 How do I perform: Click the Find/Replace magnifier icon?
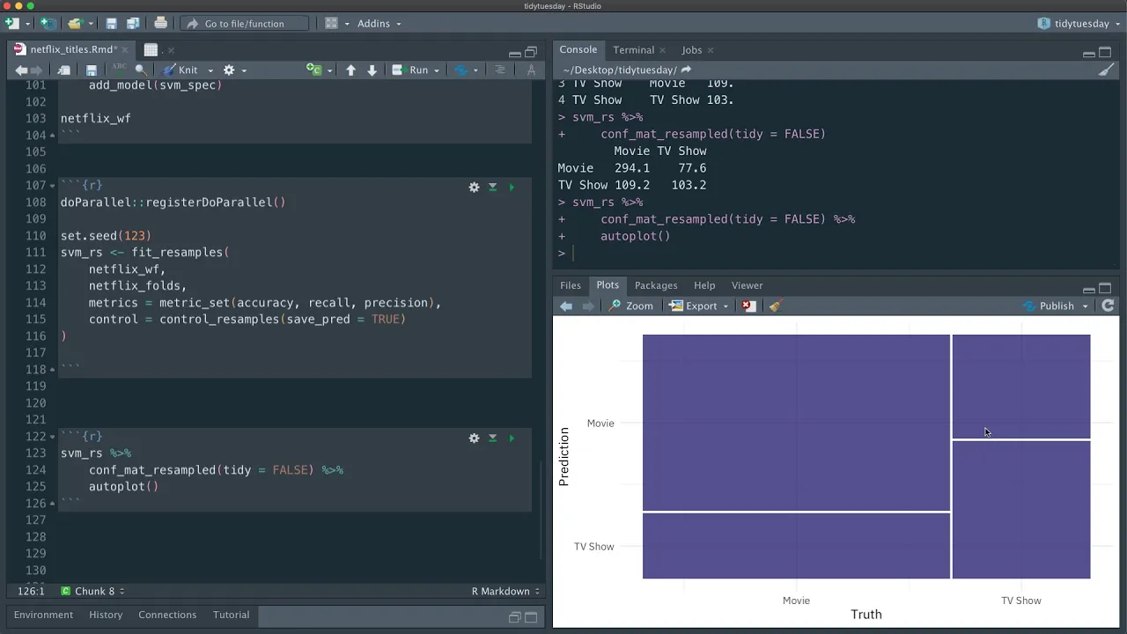click(x=141, y=70)
